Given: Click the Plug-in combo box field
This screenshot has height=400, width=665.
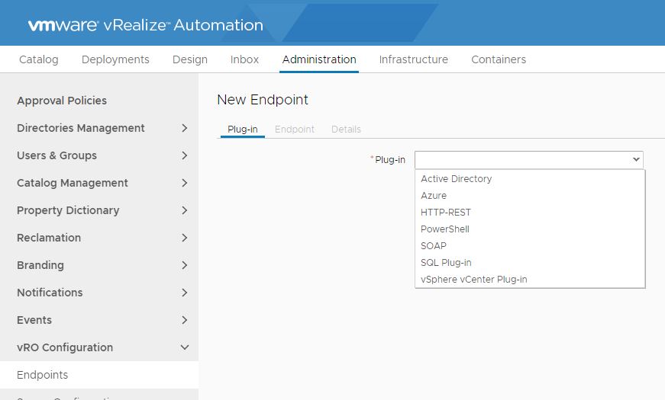Looking at the screenshot, I should pyautogui.click(x=529, y=160).
